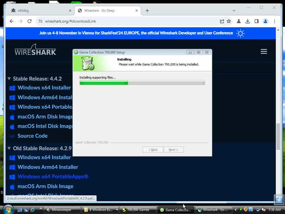Bookmark this page with star icon

click(229, 21)
